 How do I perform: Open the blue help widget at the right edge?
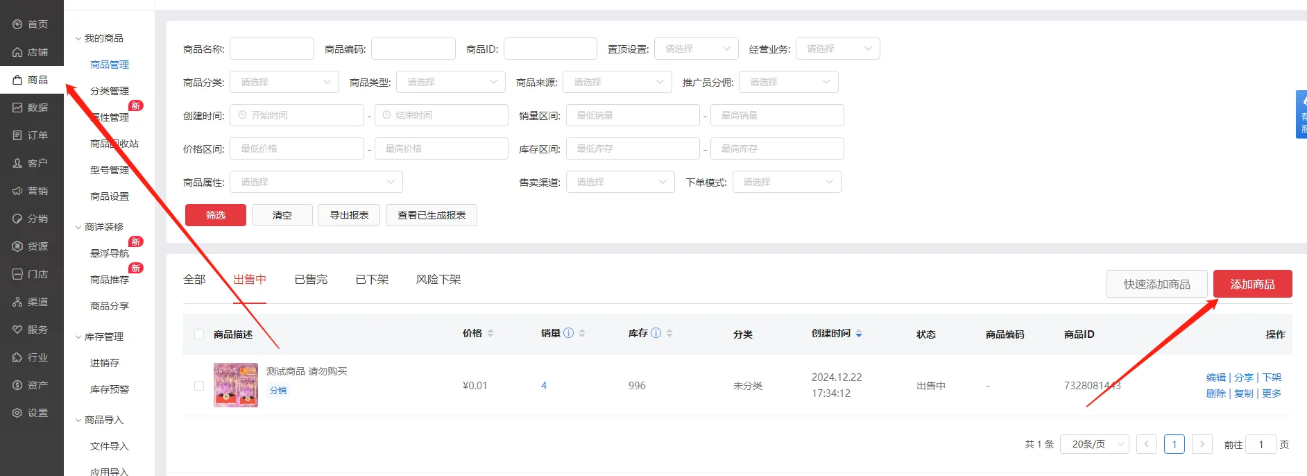click(x=1301, y=114)
